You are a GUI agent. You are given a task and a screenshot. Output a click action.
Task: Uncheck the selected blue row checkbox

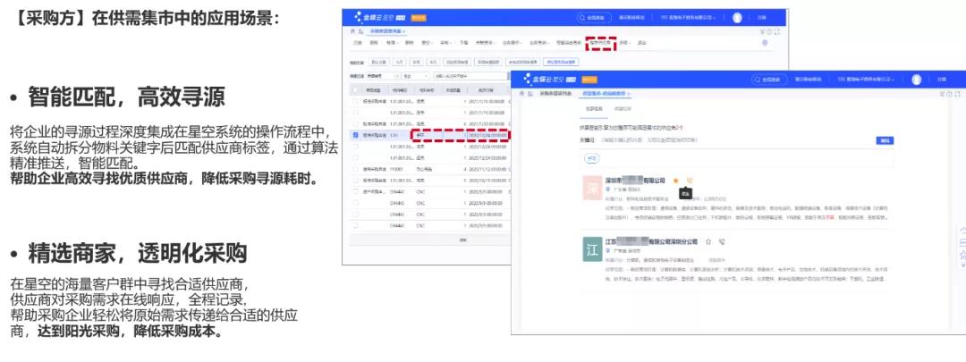pos(356,135)
